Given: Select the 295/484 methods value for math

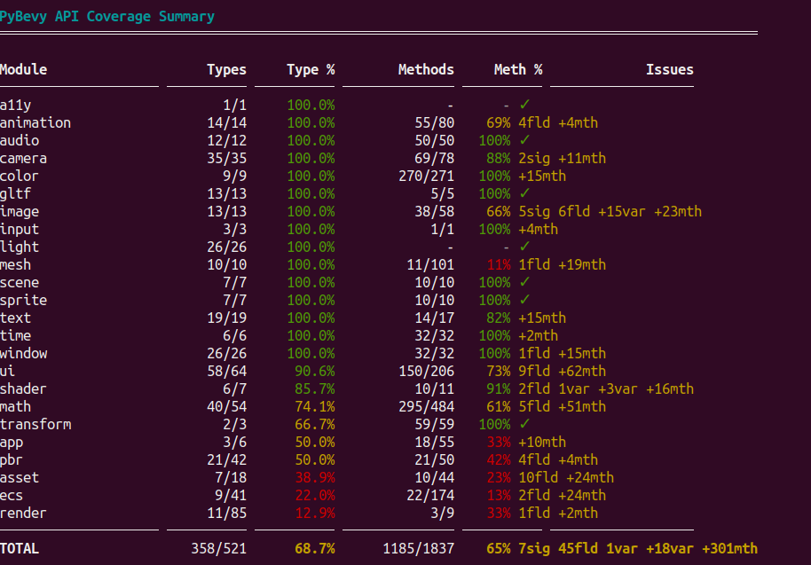Looking at the screenshot, I should point(426,407).
